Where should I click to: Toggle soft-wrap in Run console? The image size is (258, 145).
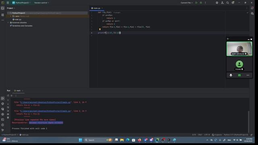click(x=8, y=108)
